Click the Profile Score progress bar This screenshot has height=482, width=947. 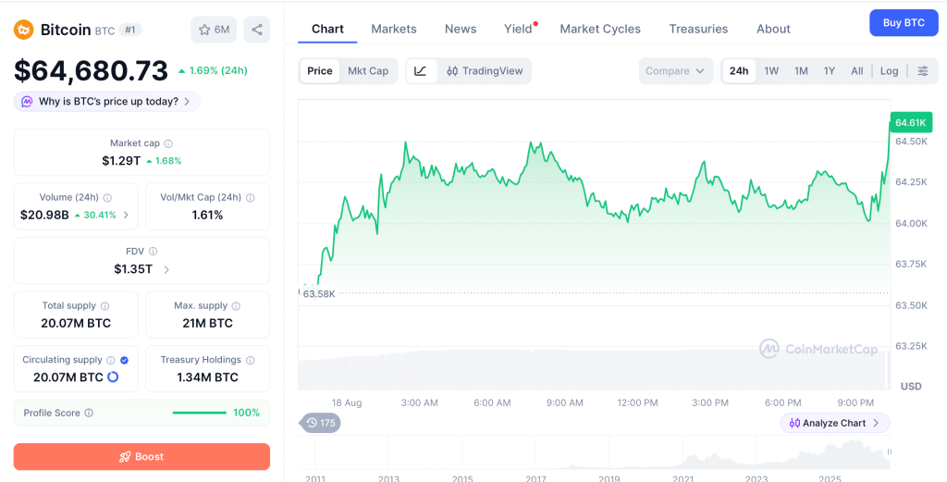200,414
